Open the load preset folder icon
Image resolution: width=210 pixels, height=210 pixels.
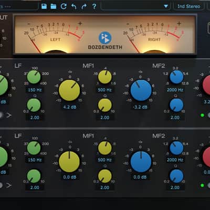54,6
